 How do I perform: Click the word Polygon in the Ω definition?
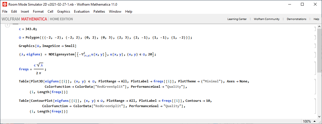click(x=33, y=38)
